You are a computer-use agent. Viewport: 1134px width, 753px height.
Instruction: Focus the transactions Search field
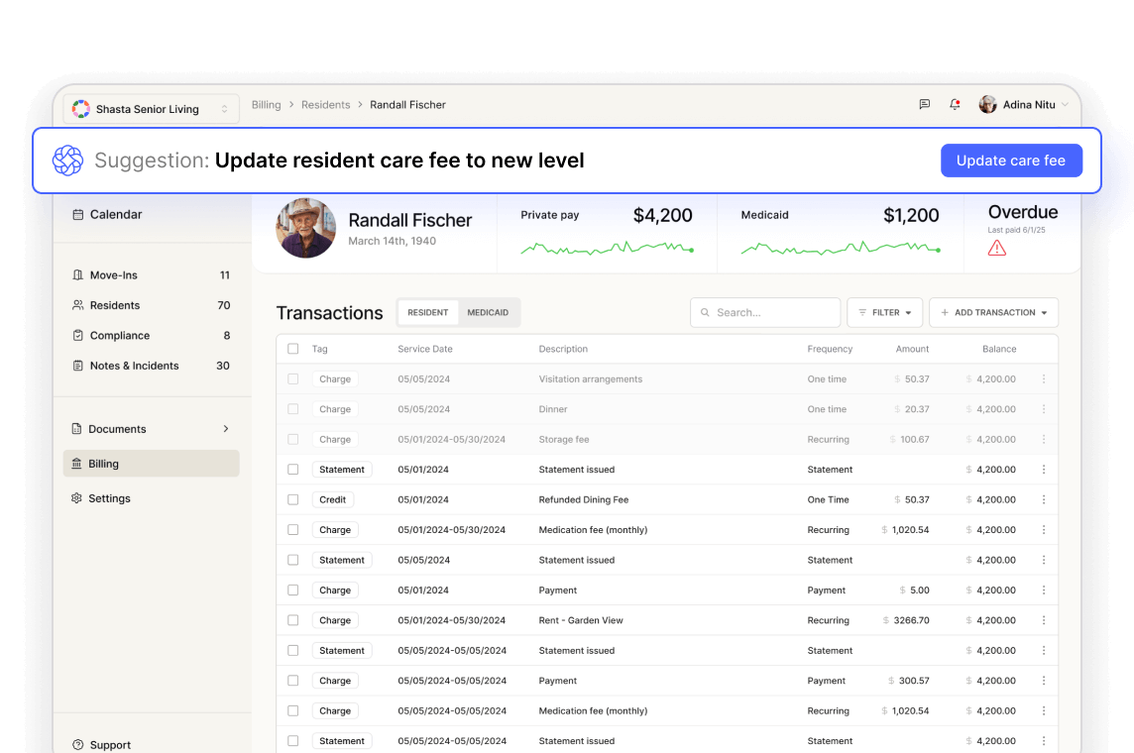click(765, 313)
